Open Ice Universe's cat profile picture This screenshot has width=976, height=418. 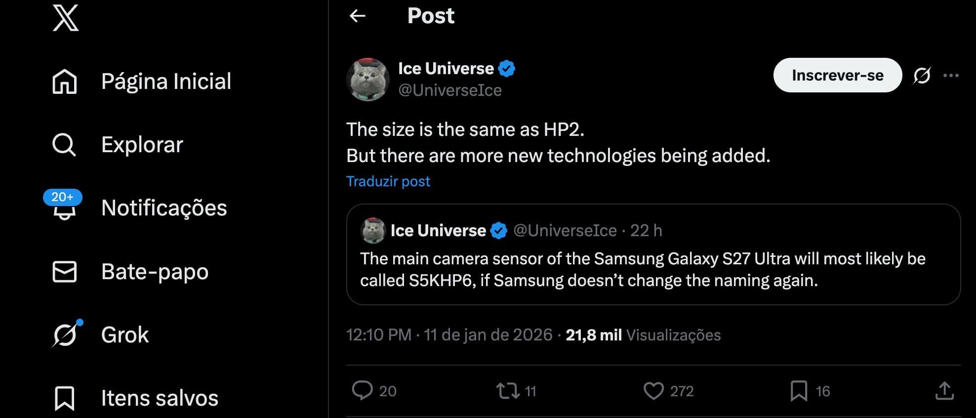368,80
